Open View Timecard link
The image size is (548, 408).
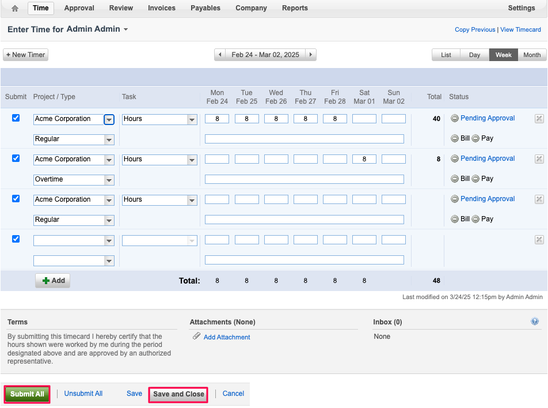(520, 30)
